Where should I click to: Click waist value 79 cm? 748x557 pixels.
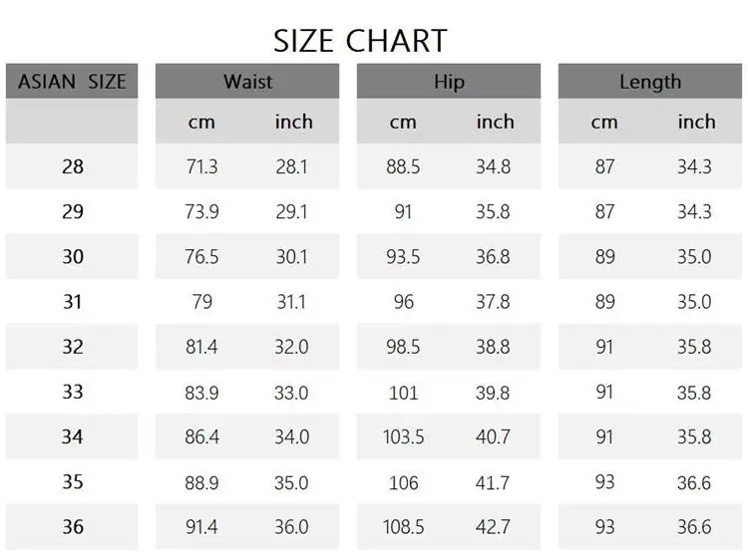tap(201, 302)
